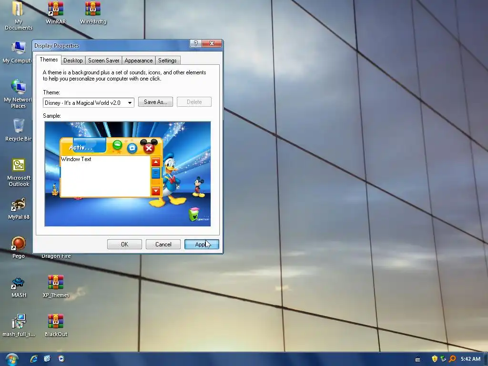The height and width of the screenshot is (366, 488).
Task: Select the Microsoft Outlook desktop icon
Action: (19, 173)
